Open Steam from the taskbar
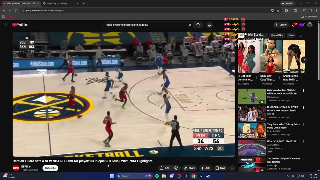This screenshot has width=320, height=180. [x=208, y=176]
